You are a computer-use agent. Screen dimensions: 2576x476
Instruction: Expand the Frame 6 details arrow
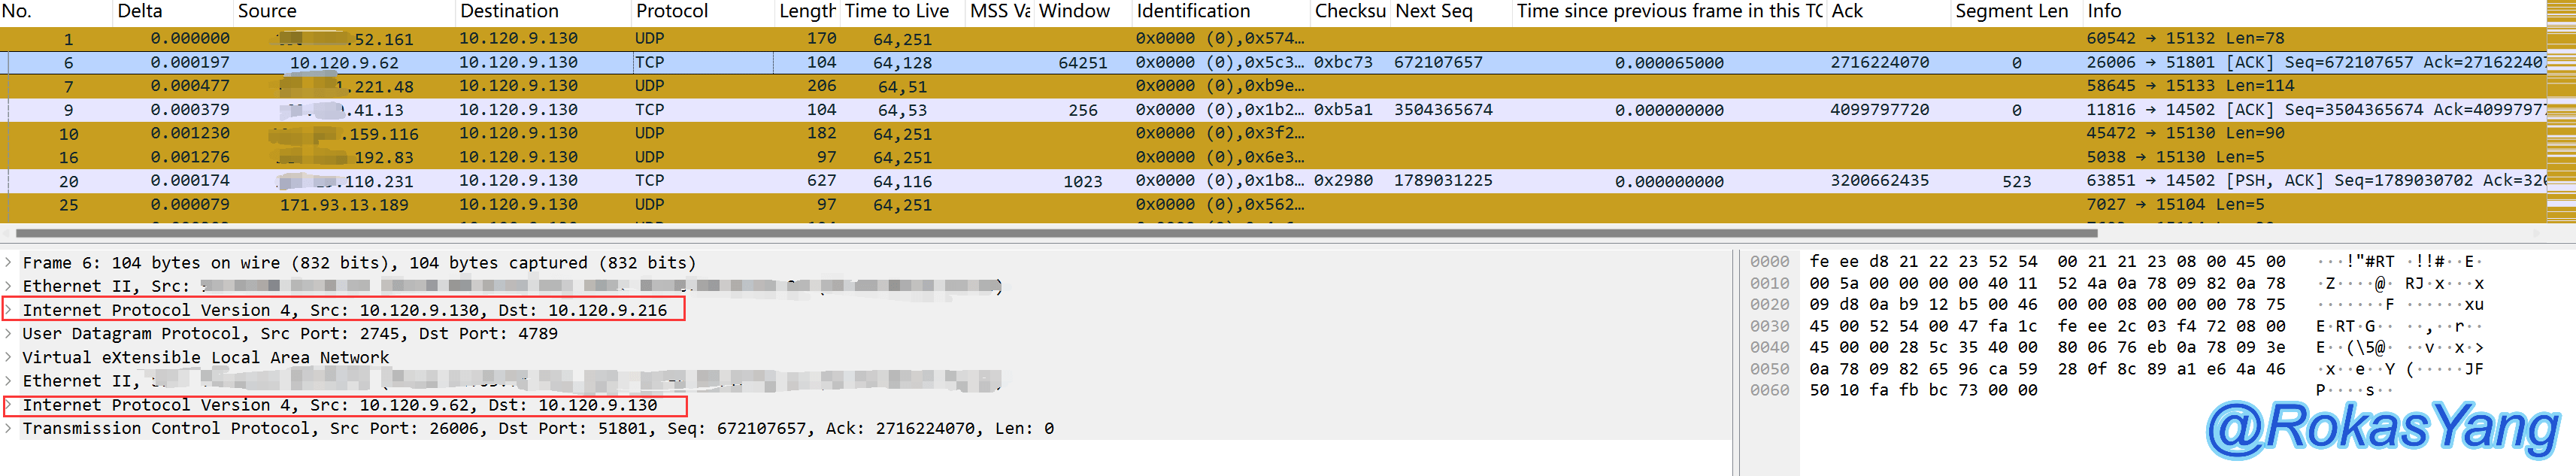tap(9, 263)
